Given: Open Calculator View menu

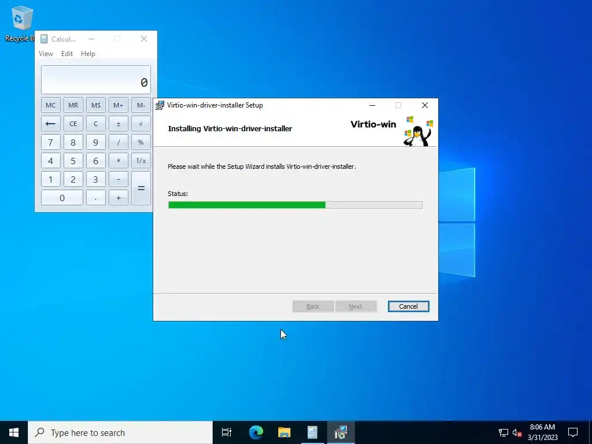Looking at the screenshot, I should click(46, 54).
